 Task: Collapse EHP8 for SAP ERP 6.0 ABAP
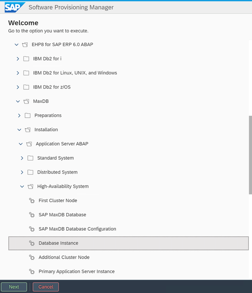16,45
